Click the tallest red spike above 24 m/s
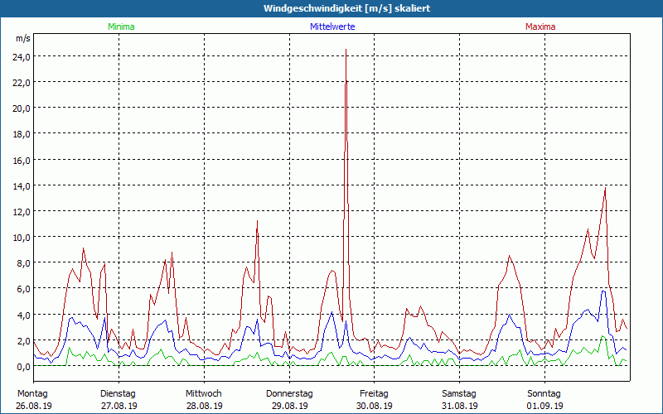 (x=346, y=51)
